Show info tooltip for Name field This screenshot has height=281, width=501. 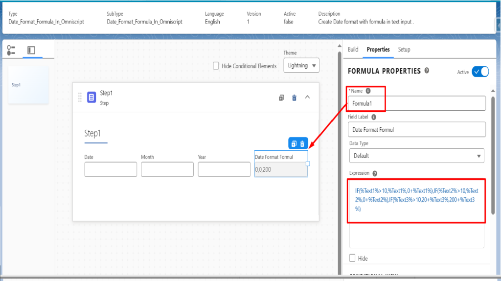(368, 91)
